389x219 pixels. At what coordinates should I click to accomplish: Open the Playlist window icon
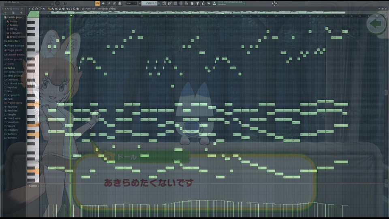click(164, 3)
